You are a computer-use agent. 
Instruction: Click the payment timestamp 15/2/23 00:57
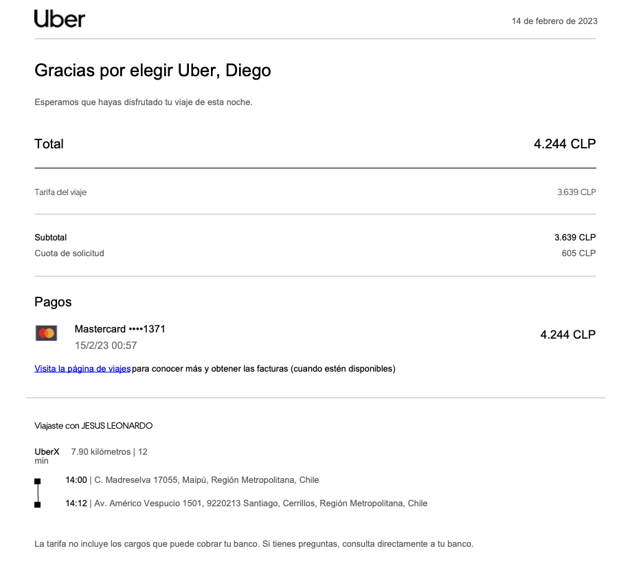[106, 346]
